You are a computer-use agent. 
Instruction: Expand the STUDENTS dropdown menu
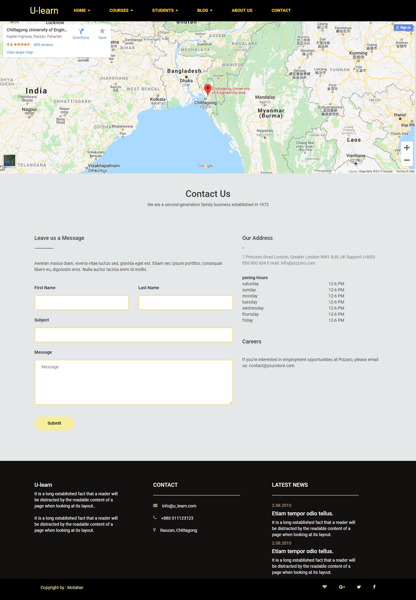165,10
